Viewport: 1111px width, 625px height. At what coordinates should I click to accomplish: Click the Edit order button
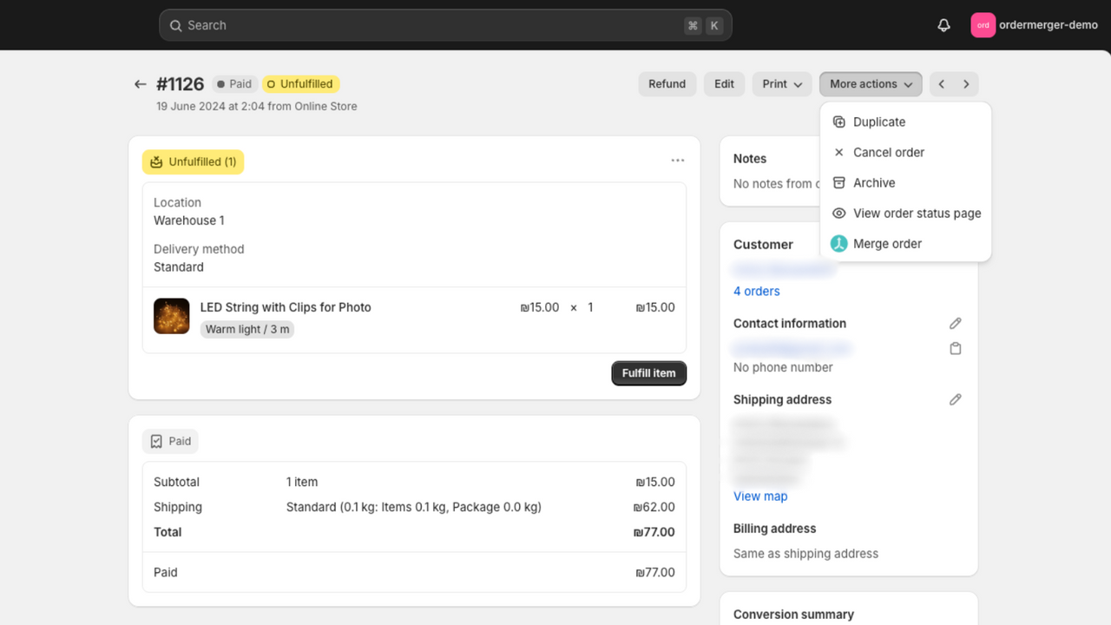point(724,84)
